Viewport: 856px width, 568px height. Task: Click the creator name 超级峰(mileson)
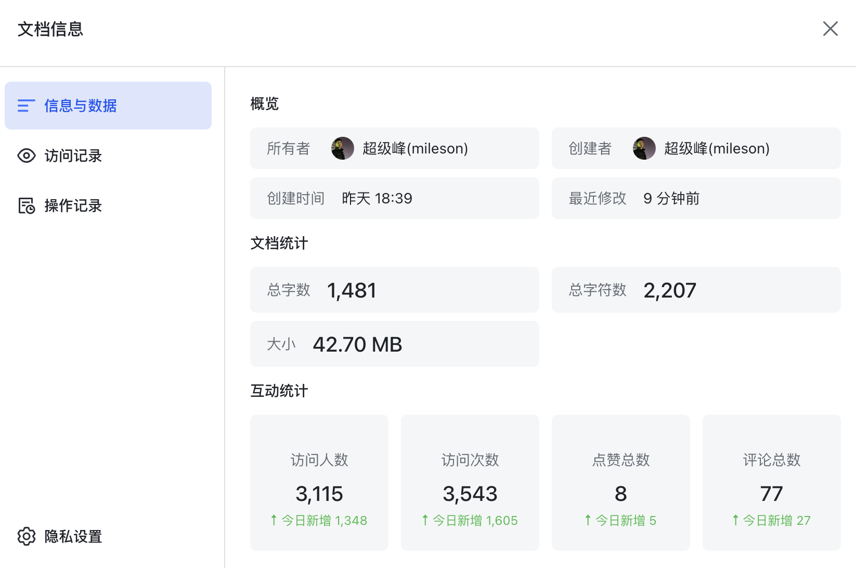[717, 148]
